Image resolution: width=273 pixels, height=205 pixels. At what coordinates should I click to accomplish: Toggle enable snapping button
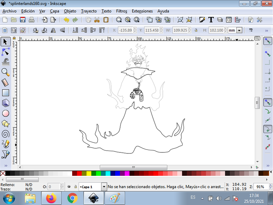pos(268,41)
